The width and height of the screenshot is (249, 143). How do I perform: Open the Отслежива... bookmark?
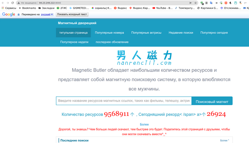tap(231, 8)
